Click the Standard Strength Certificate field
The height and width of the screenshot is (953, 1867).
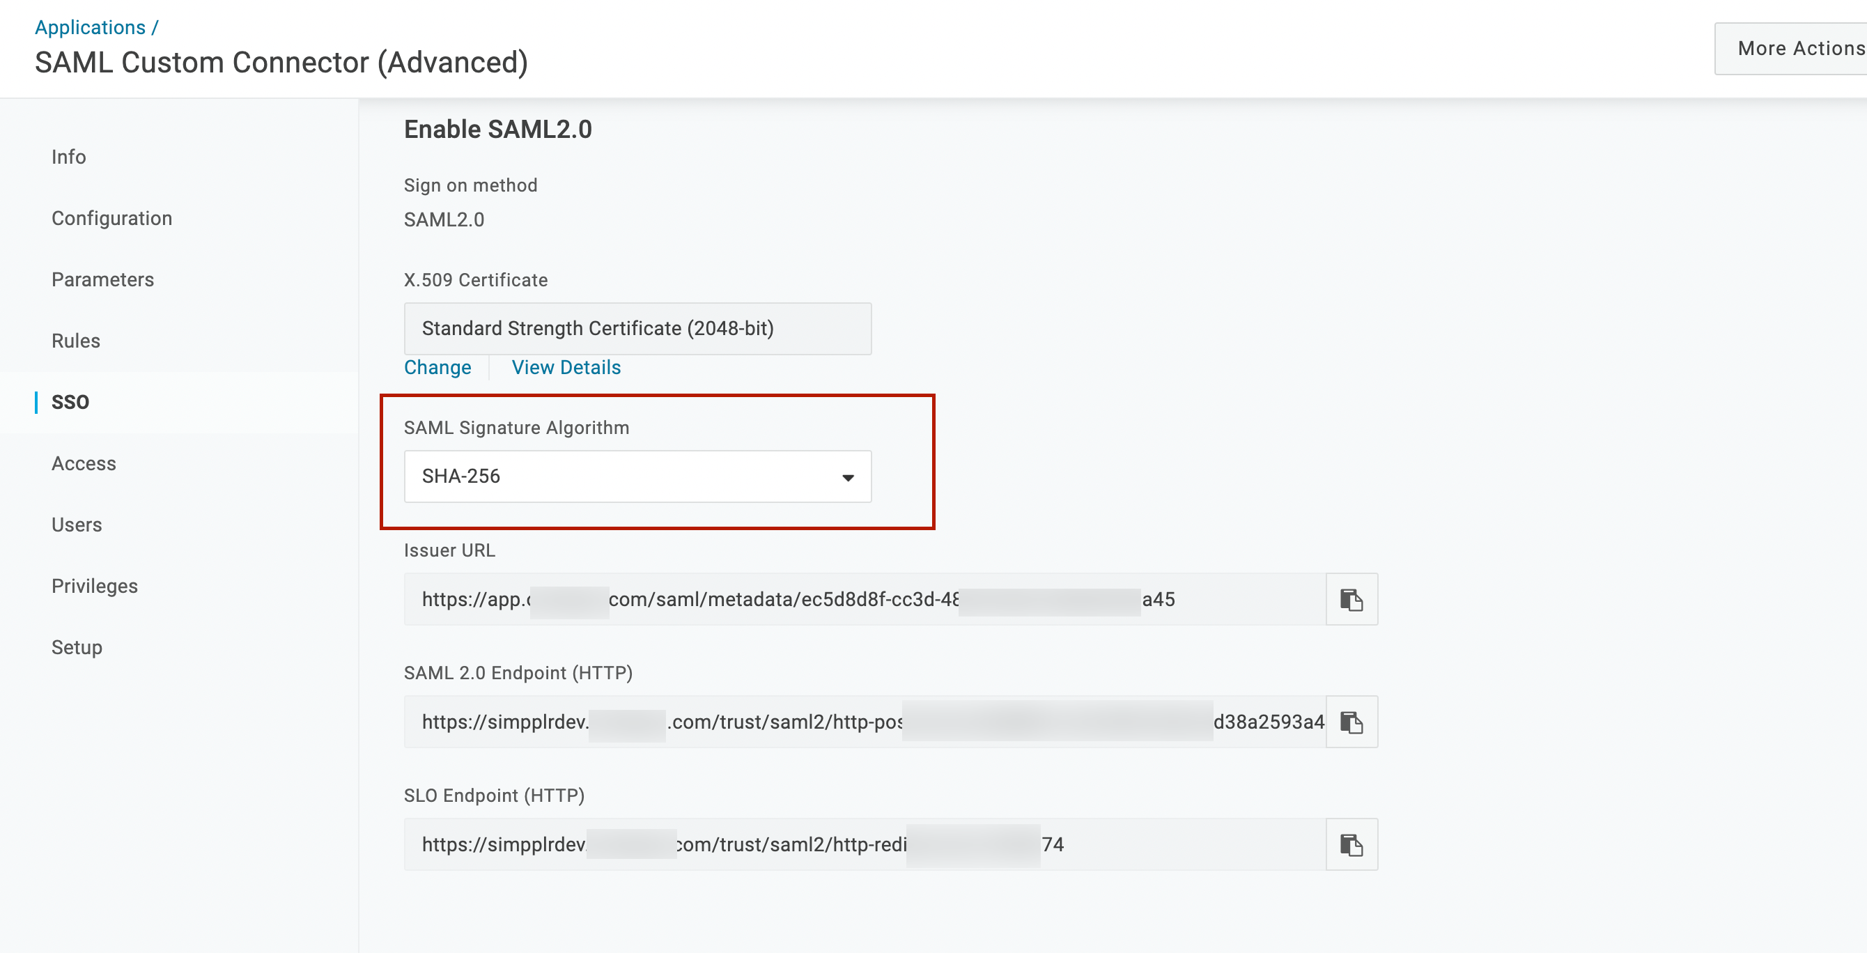click(637, 328)
